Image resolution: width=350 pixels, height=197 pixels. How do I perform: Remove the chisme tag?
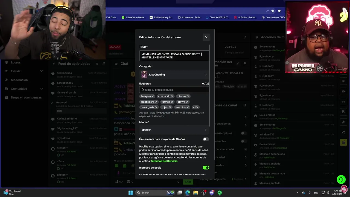click(x=188, y=96)
